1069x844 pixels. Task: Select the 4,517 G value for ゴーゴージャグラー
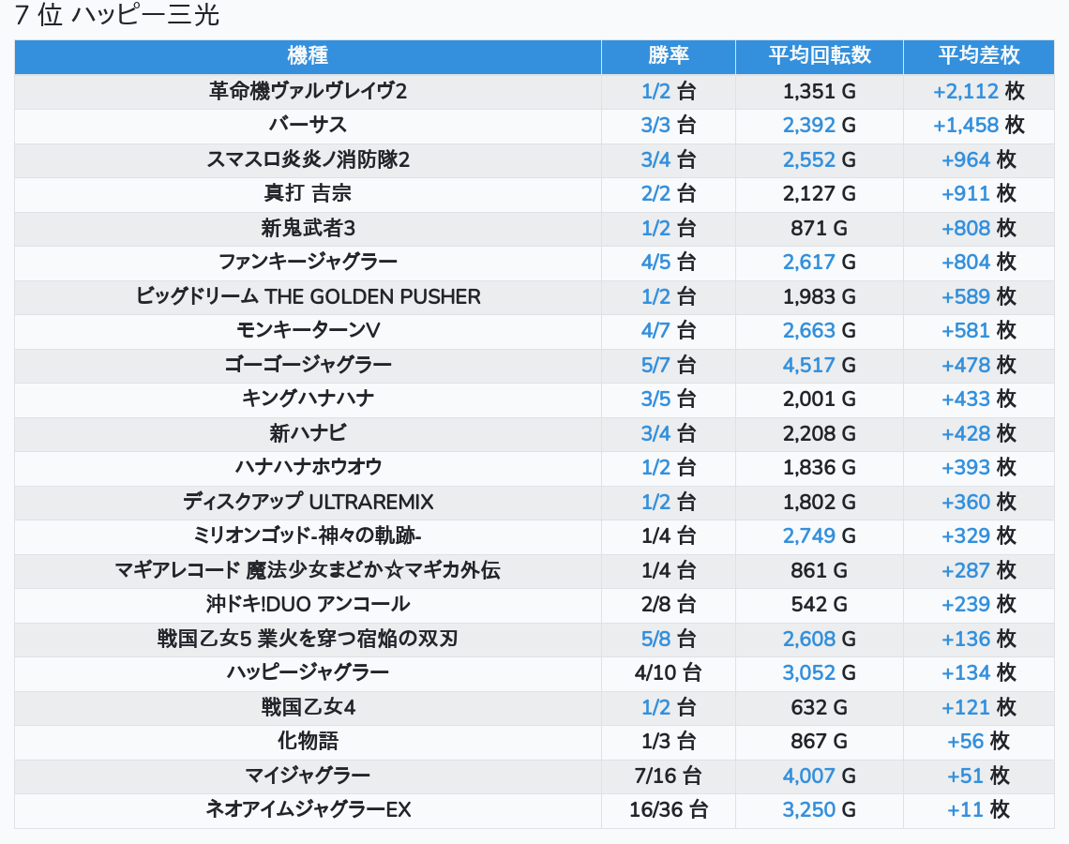[x=820, y=366]
